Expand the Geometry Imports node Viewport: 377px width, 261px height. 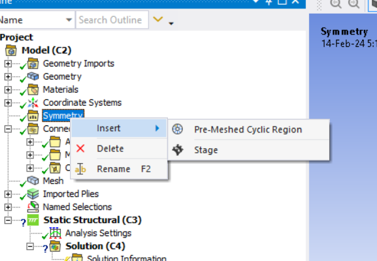pyautogui.click(x=8, y=64)
